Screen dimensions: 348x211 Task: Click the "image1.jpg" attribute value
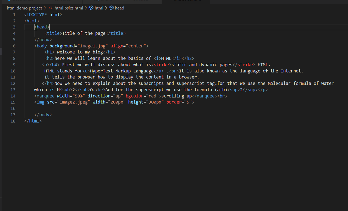[93, 46]
